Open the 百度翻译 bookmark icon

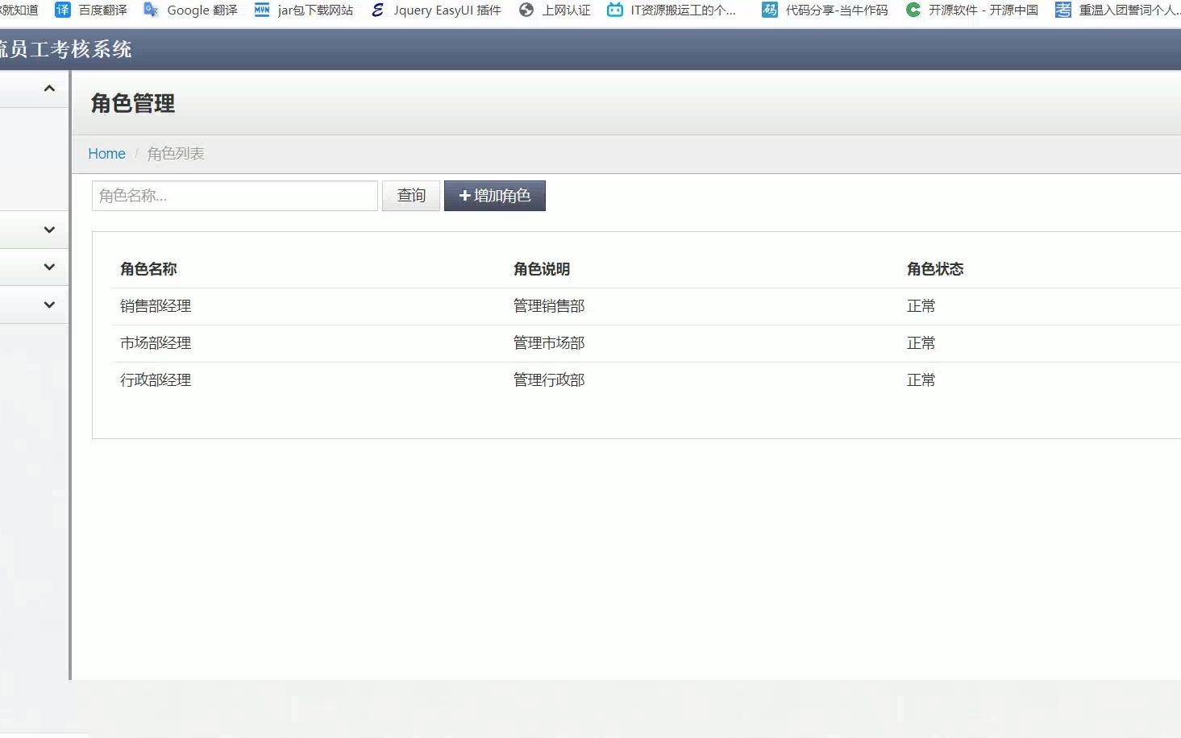pyautogui.click(x=62, y=10)
